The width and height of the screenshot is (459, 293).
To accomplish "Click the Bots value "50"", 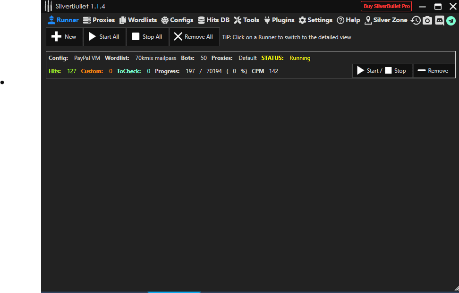I will (204, 58).
